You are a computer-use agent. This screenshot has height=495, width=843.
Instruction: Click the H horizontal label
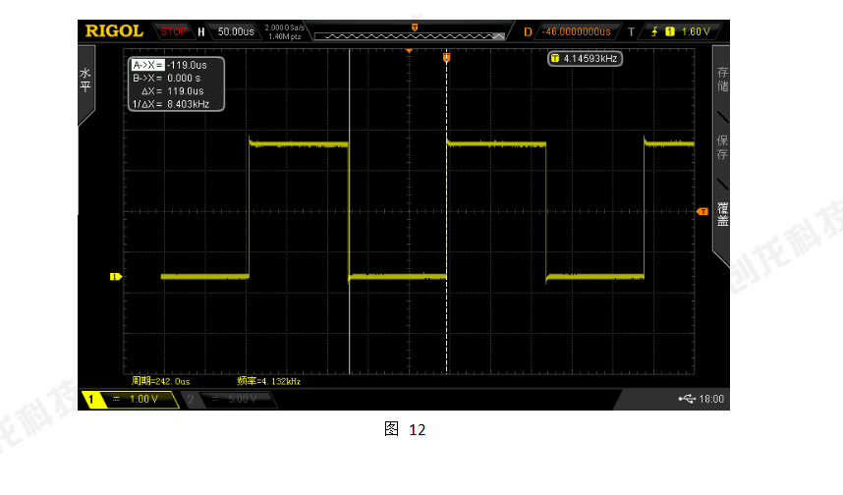pos(201,31)
